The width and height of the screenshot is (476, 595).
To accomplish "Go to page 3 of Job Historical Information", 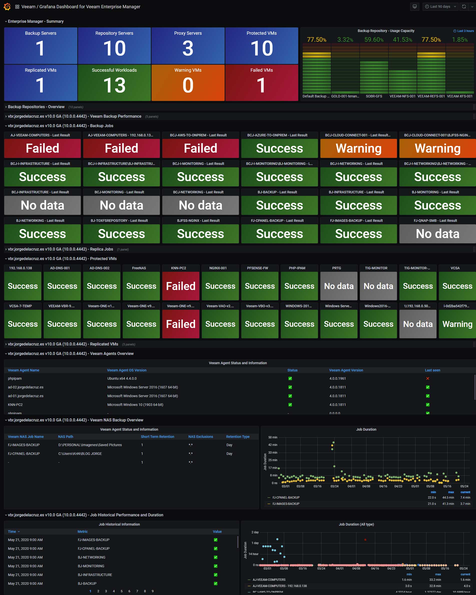I will (x=106, y=591).
